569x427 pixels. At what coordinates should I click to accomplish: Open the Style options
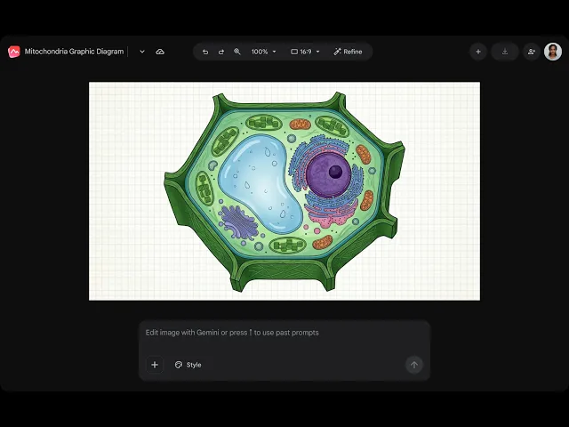tap(188, 365)
